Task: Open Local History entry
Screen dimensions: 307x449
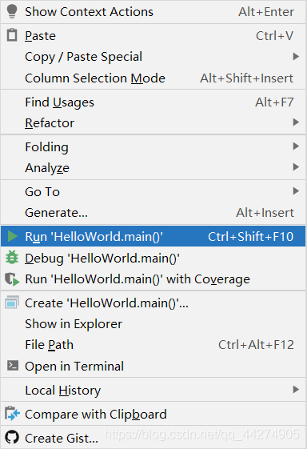Action: (x=153, y=390)
